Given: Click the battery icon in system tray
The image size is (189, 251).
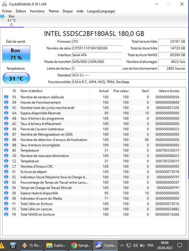Looking at the screenshot, I should tap(142, 245).
